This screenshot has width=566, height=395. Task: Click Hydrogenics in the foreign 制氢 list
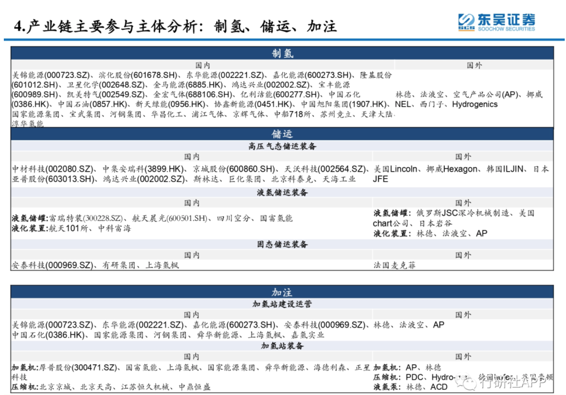pyautogui.click(x=475, y=104)
